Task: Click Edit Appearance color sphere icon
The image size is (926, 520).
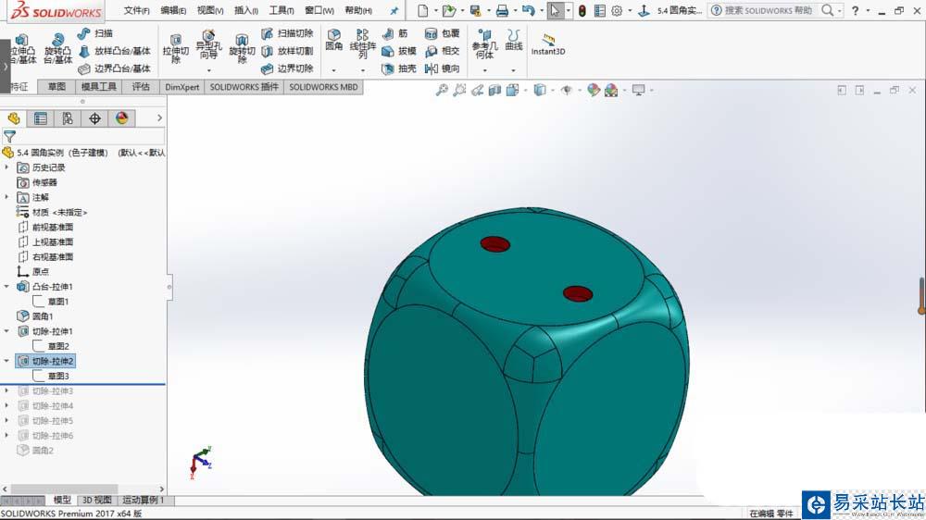Action: click(594, 91)
